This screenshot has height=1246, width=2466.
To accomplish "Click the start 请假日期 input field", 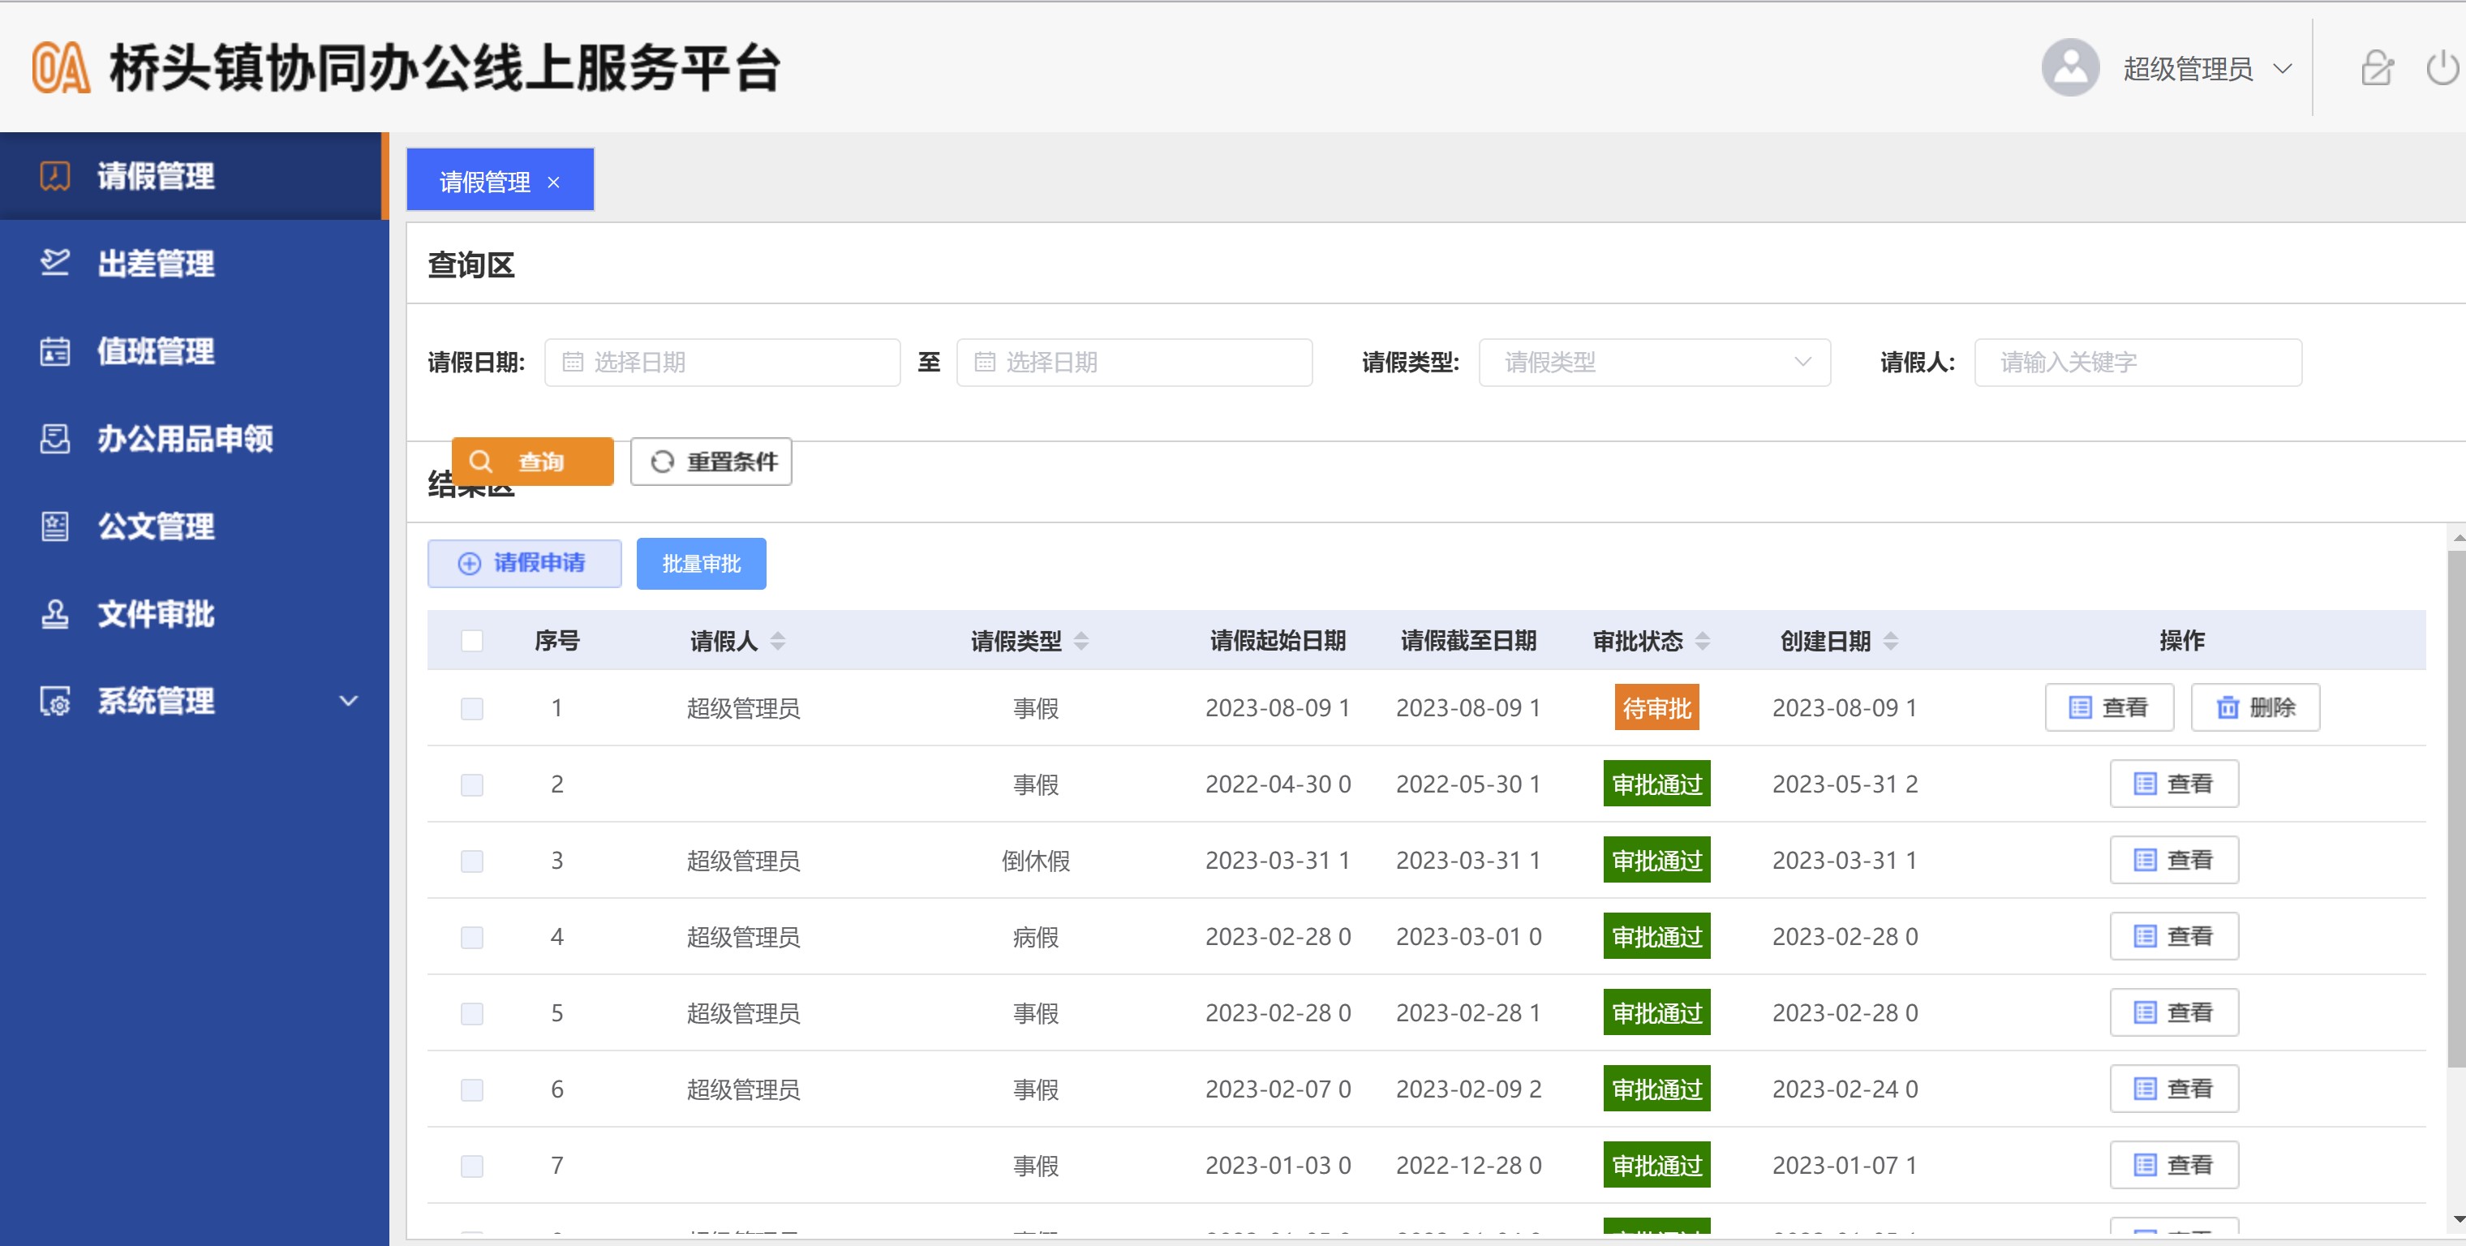I will click(x=722, y=362).
